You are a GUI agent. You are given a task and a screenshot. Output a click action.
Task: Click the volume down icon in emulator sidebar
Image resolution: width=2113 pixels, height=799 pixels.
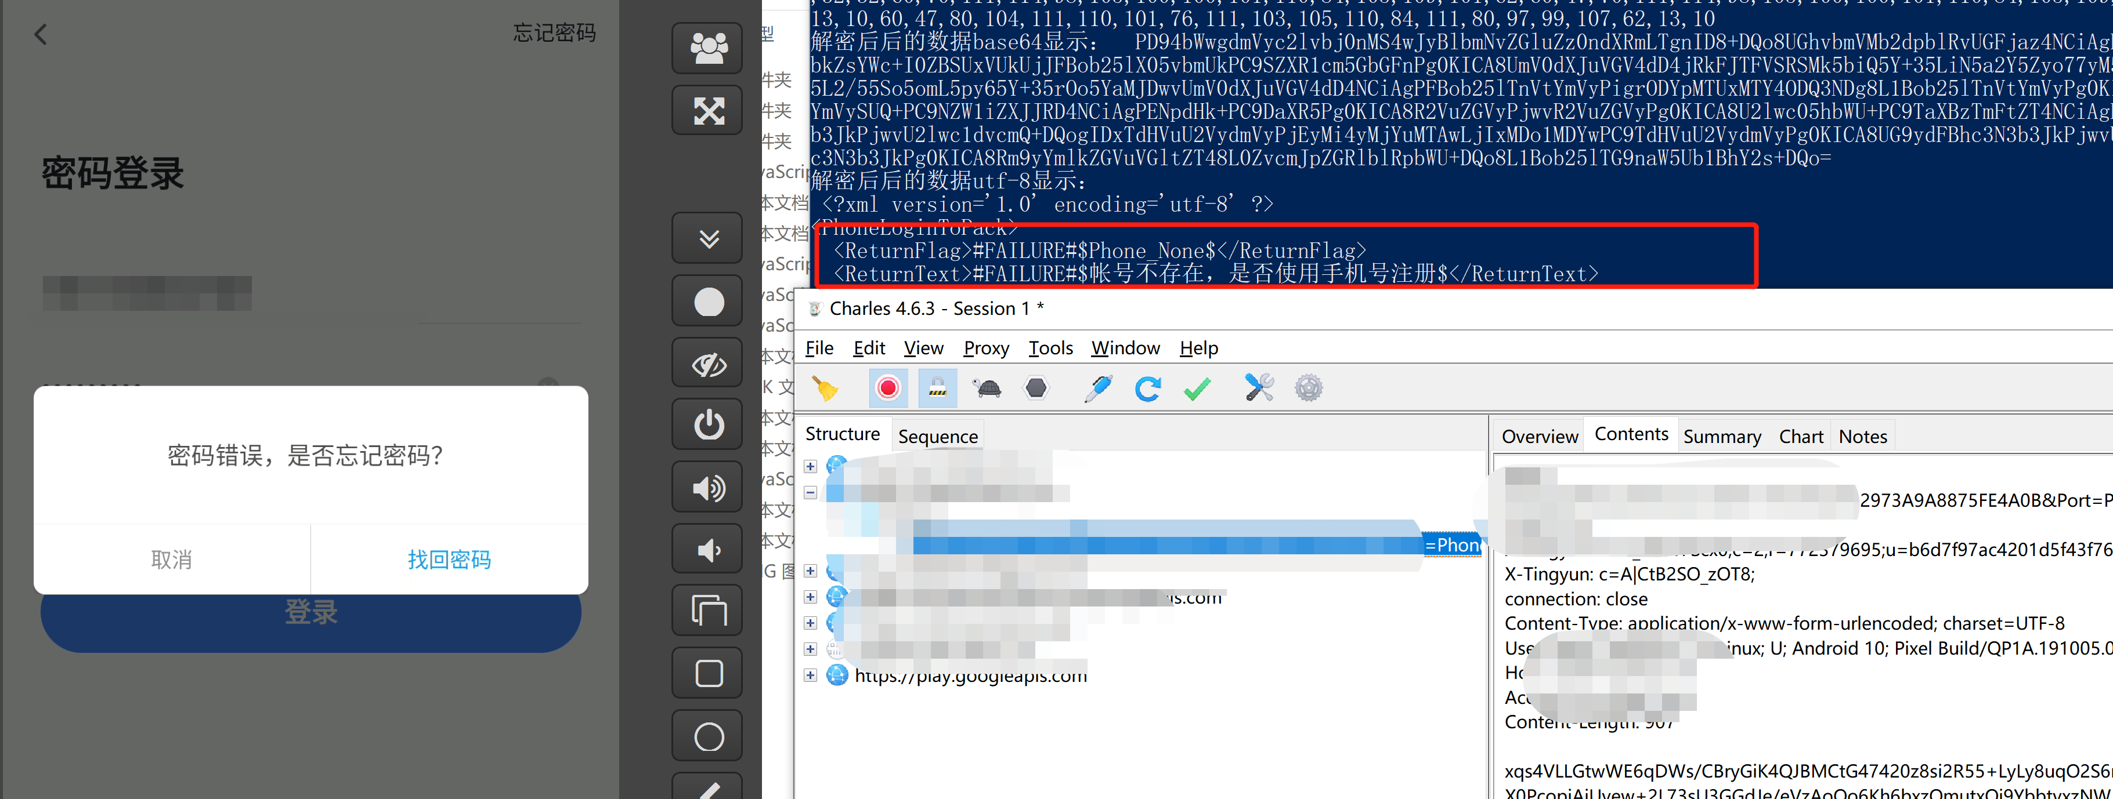click(707, 549)
